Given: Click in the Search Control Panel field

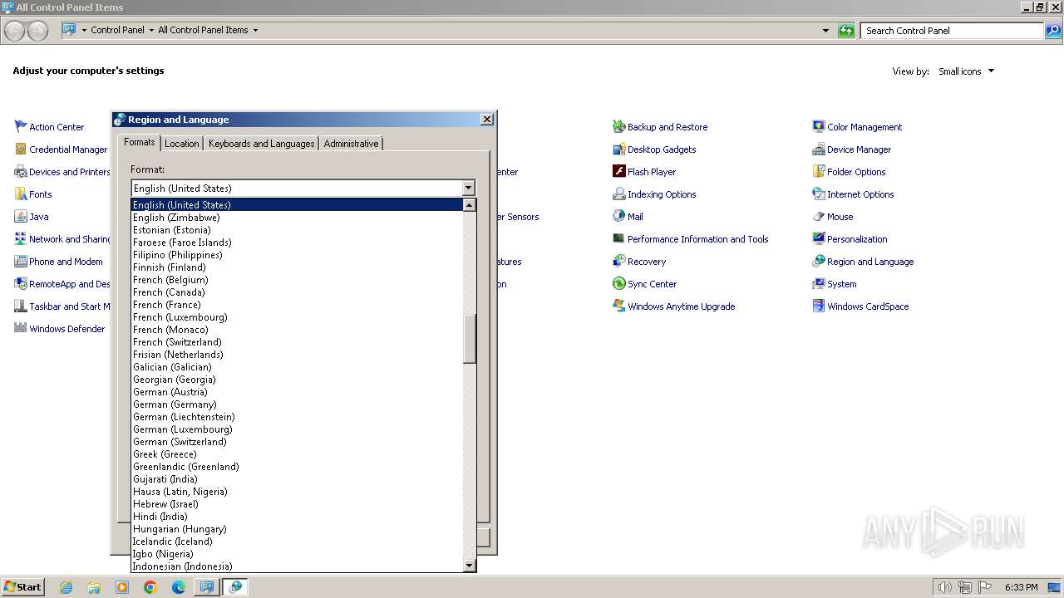Looking at the screenshot, I should [952, 31].
